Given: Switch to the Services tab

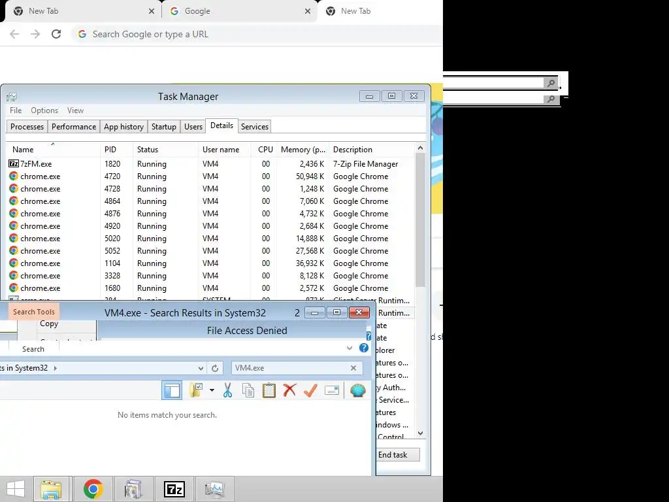Looking at the screenshot, I should [x=255, y=127].
